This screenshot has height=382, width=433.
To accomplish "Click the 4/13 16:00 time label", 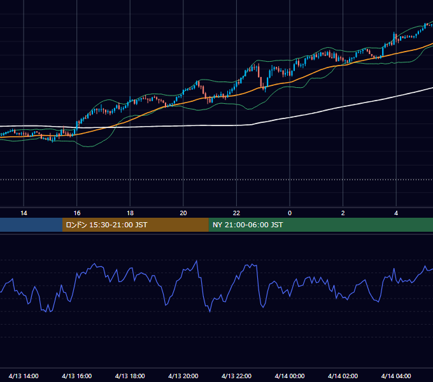I will click(x=77, y=376).
